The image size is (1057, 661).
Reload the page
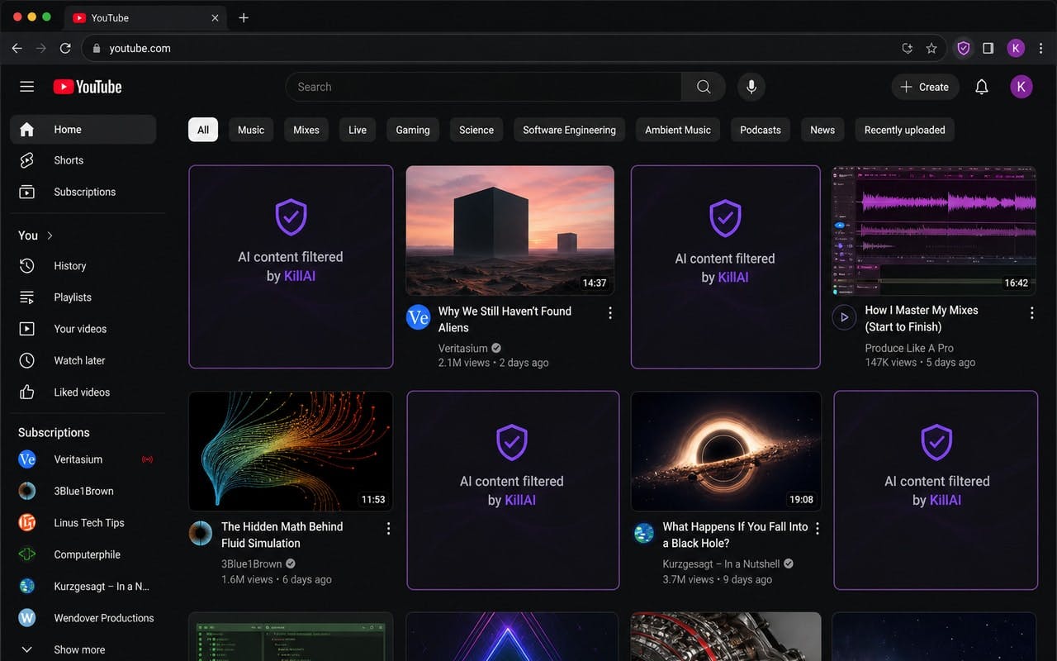pos(65,48)
